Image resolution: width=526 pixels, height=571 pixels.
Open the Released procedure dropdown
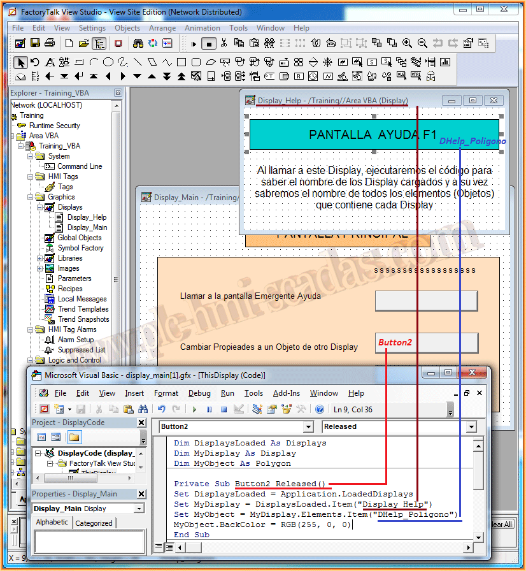point(471,427)
